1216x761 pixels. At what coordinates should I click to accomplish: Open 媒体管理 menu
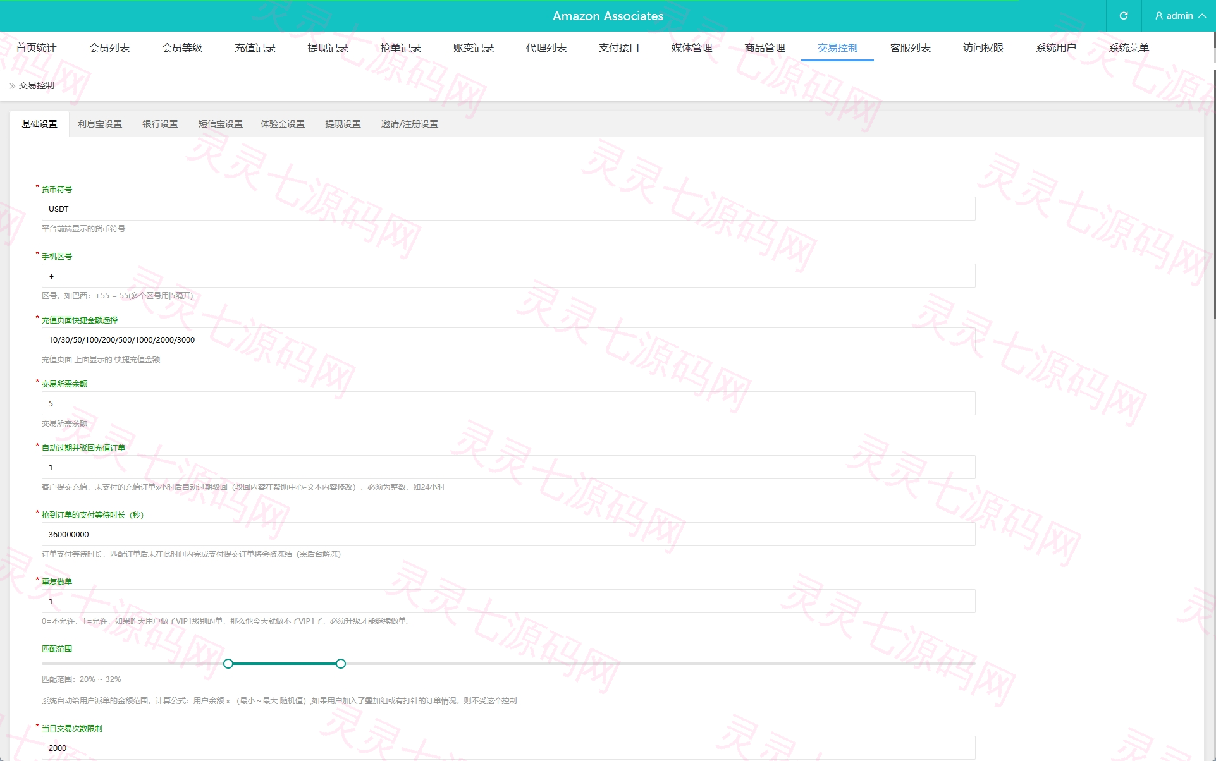point(692,48)
